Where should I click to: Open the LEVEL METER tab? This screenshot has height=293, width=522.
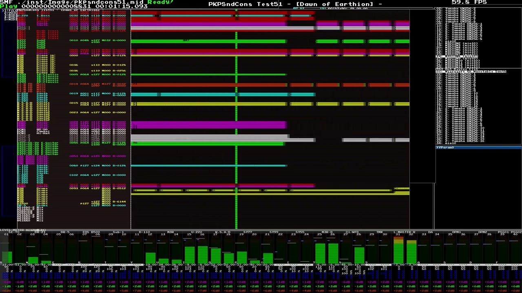(12, 230)
